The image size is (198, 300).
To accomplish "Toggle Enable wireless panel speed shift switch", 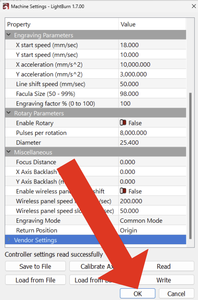I will pyautogui.click(x=123, y=191).
